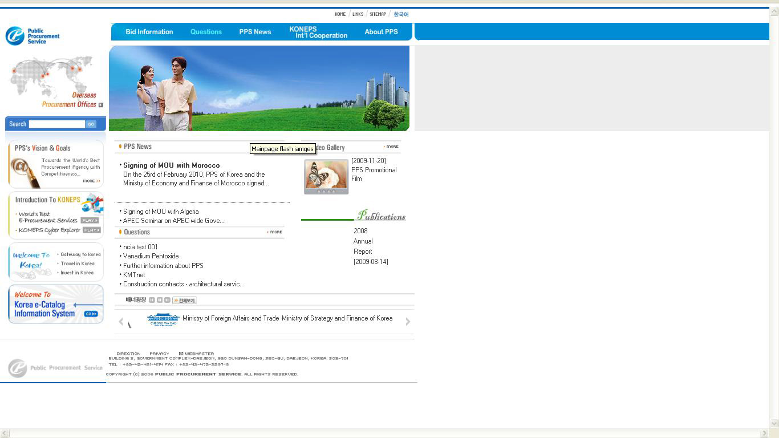This screenshot has height=438, width=779.
Task: Click MORE in the Questions section
Action: pyautogui.click(x=275, y=232)
